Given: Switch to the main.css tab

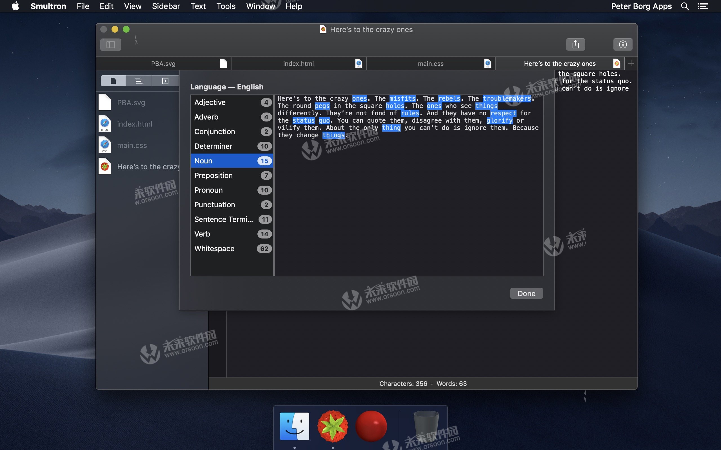Looking at the screenshot, I should coord(431,64).
